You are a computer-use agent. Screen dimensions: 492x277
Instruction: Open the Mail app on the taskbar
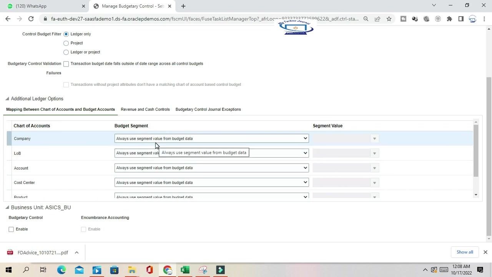pos(79,270)
